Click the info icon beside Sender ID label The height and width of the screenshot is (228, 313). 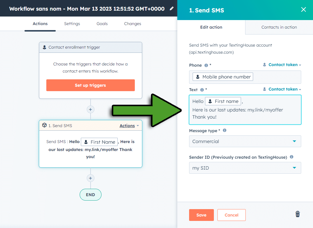292,157
